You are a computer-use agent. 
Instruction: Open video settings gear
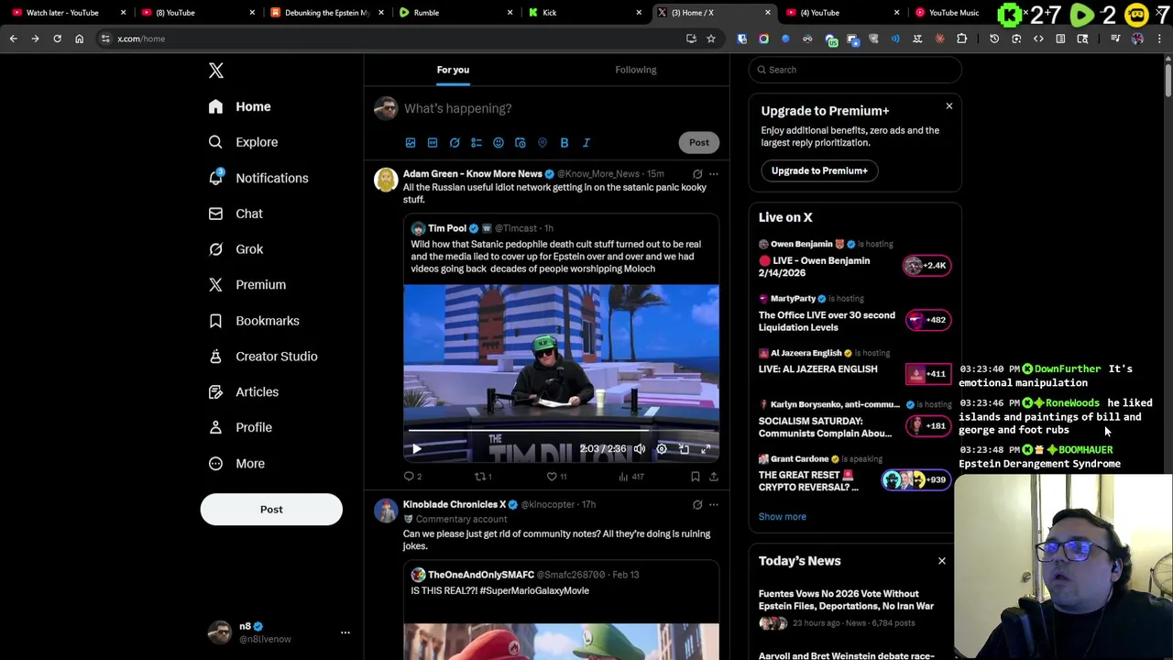pyautogui.click(x=662, y=449)
